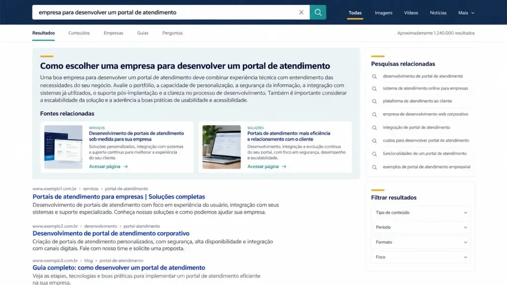Click related search 'empresa de desenvolvimento web corporativo'

pos(425,114)
